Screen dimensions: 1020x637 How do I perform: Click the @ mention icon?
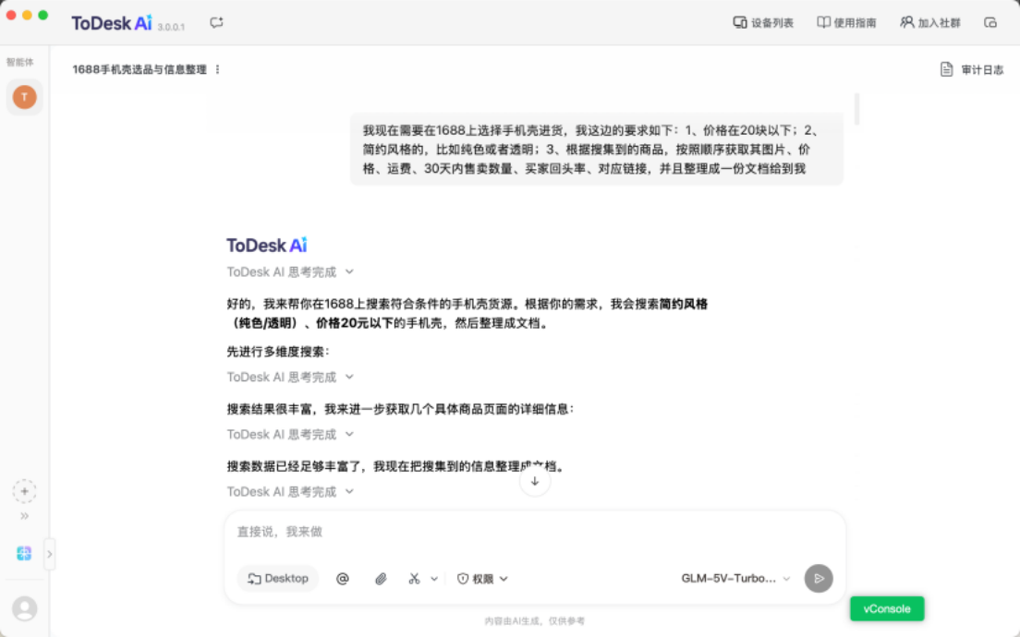(x=343, y=579)
